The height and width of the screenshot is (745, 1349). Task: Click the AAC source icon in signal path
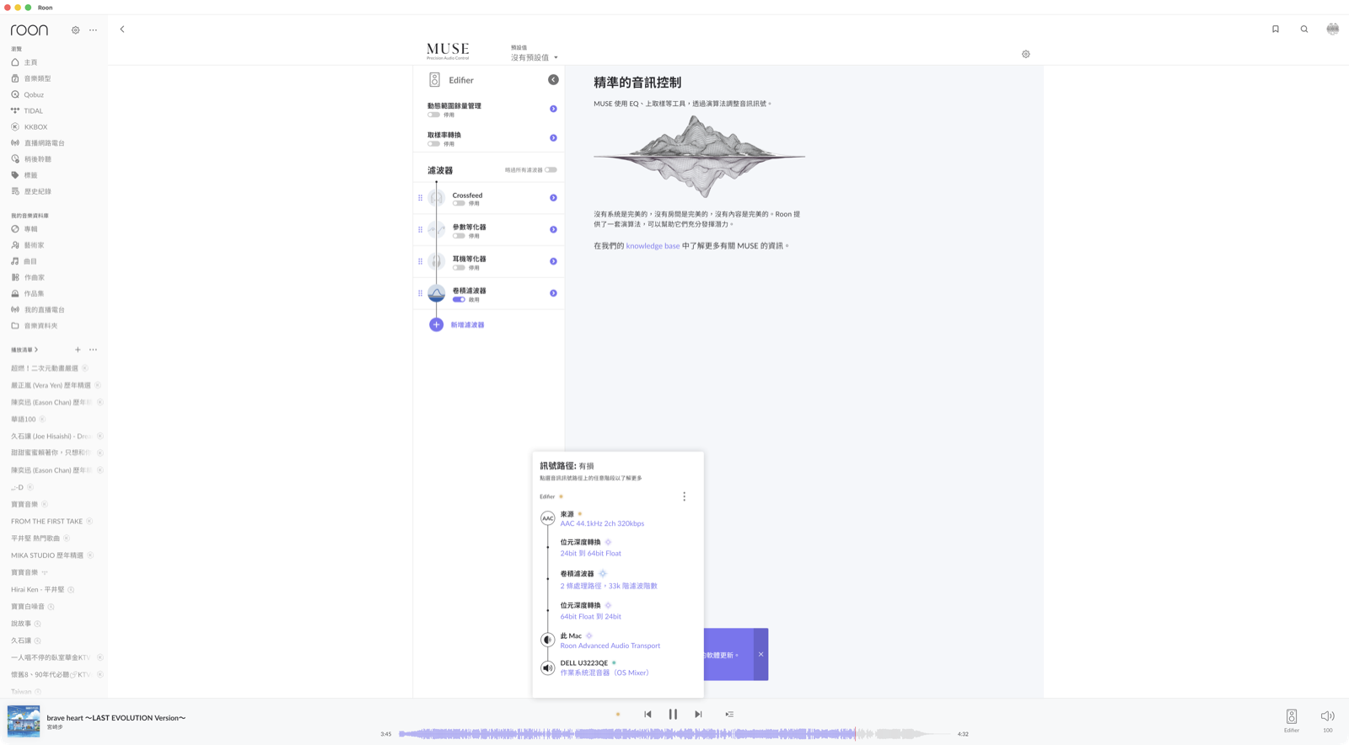click(x=548, y=518)
